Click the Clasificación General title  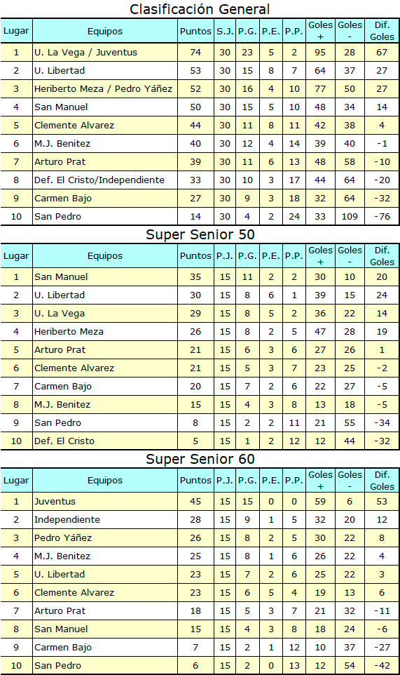200,9
